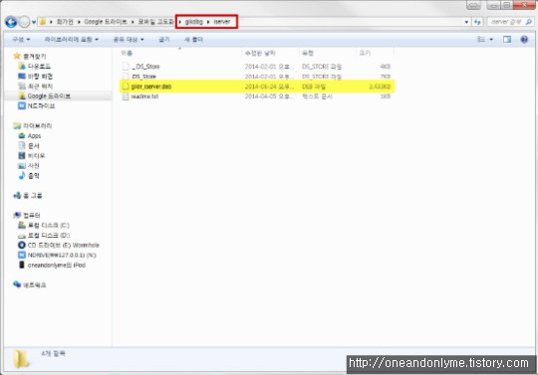Open the 공유 대상 (Share with) menu
The height and width of the screenshot is (375, 538).
pyautogui.click(x=129, y=40)
